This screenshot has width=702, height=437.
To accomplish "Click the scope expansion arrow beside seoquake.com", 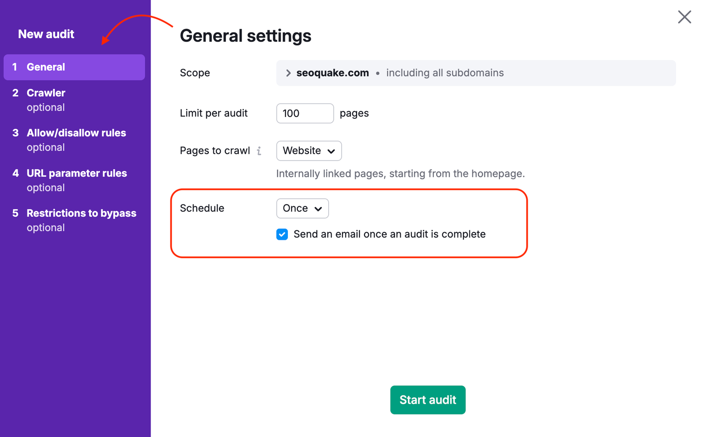I will (x=288, y=73).
